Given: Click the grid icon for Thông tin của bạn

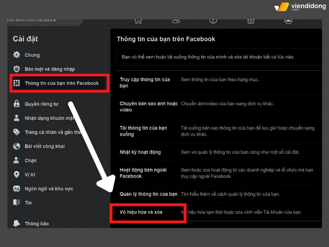Looking at the screenshot, I should point(16,83).
